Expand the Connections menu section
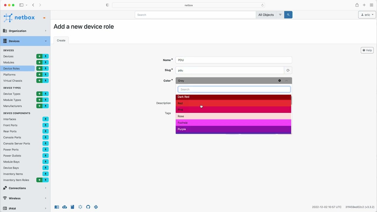Image resolution: width=377 pixels, height=212 pixels. point(25,188)
